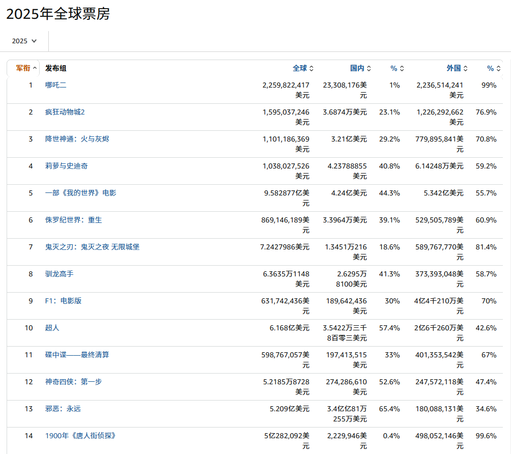Open the F1：电影版 link
511x454 pixels.
click(64, 301)
